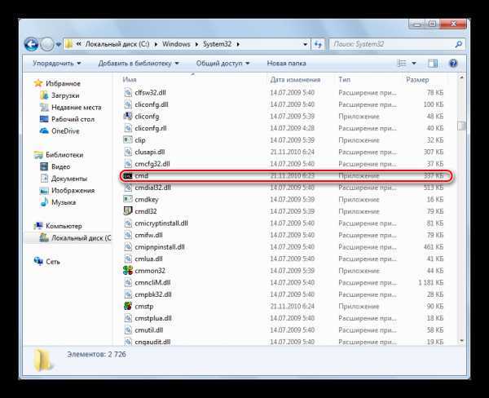
Task: Open recent locations dropdown beside navigation arrows
Action: click(59, 44)
